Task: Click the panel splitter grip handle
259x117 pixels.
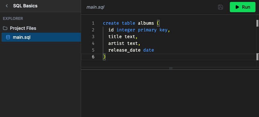Action: (171, 68)
